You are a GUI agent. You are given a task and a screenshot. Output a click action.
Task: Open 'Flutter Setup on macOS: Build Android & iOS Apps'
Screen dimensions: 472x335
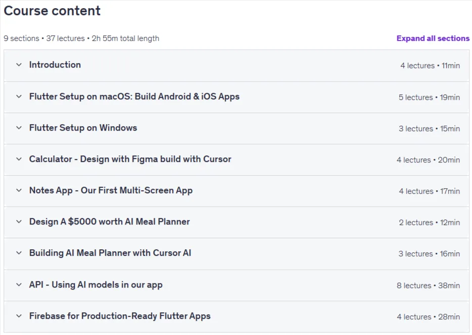click(134, 96)
